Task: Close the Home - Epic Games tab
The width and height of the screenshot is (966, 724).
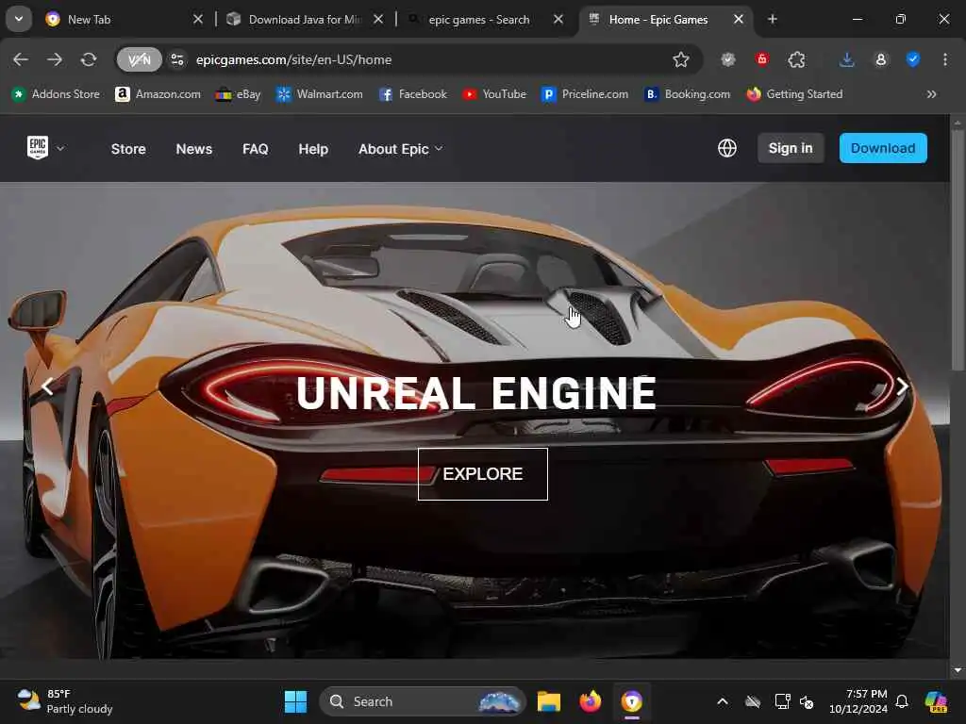Action: click(x=739, y=20)
